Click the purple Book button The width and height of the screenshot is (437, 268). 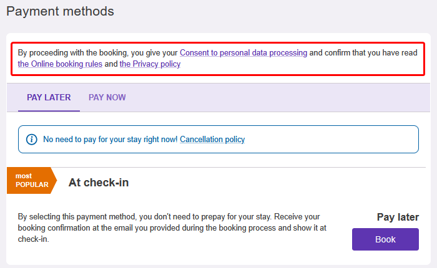[385, 239]
